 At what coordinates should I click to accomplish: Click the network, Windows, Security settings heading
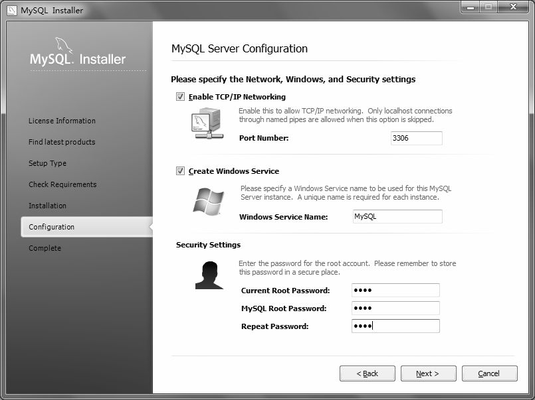293,80
